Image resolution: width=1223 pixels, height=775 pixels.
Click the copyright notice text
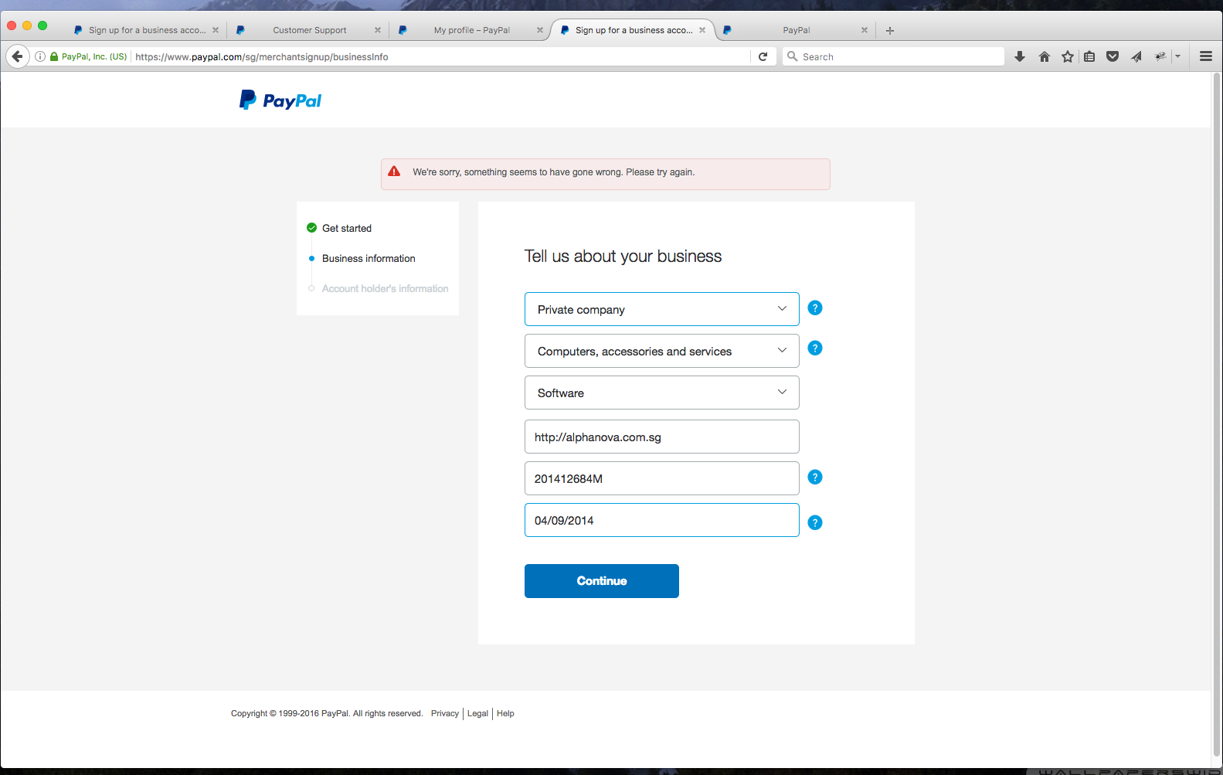pos(327,713)
